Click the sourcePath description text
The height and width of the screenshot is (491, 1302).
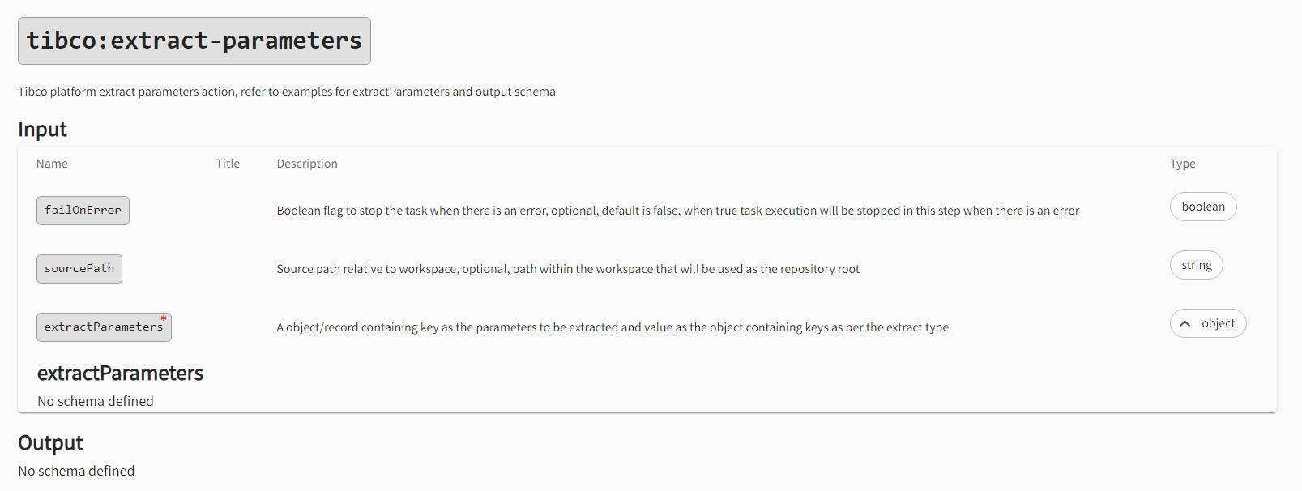point(568,269)
